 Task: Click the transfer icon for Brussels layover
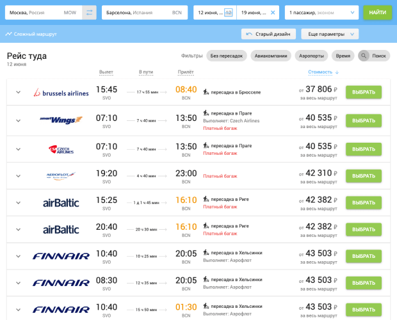[x=206, y=92]
